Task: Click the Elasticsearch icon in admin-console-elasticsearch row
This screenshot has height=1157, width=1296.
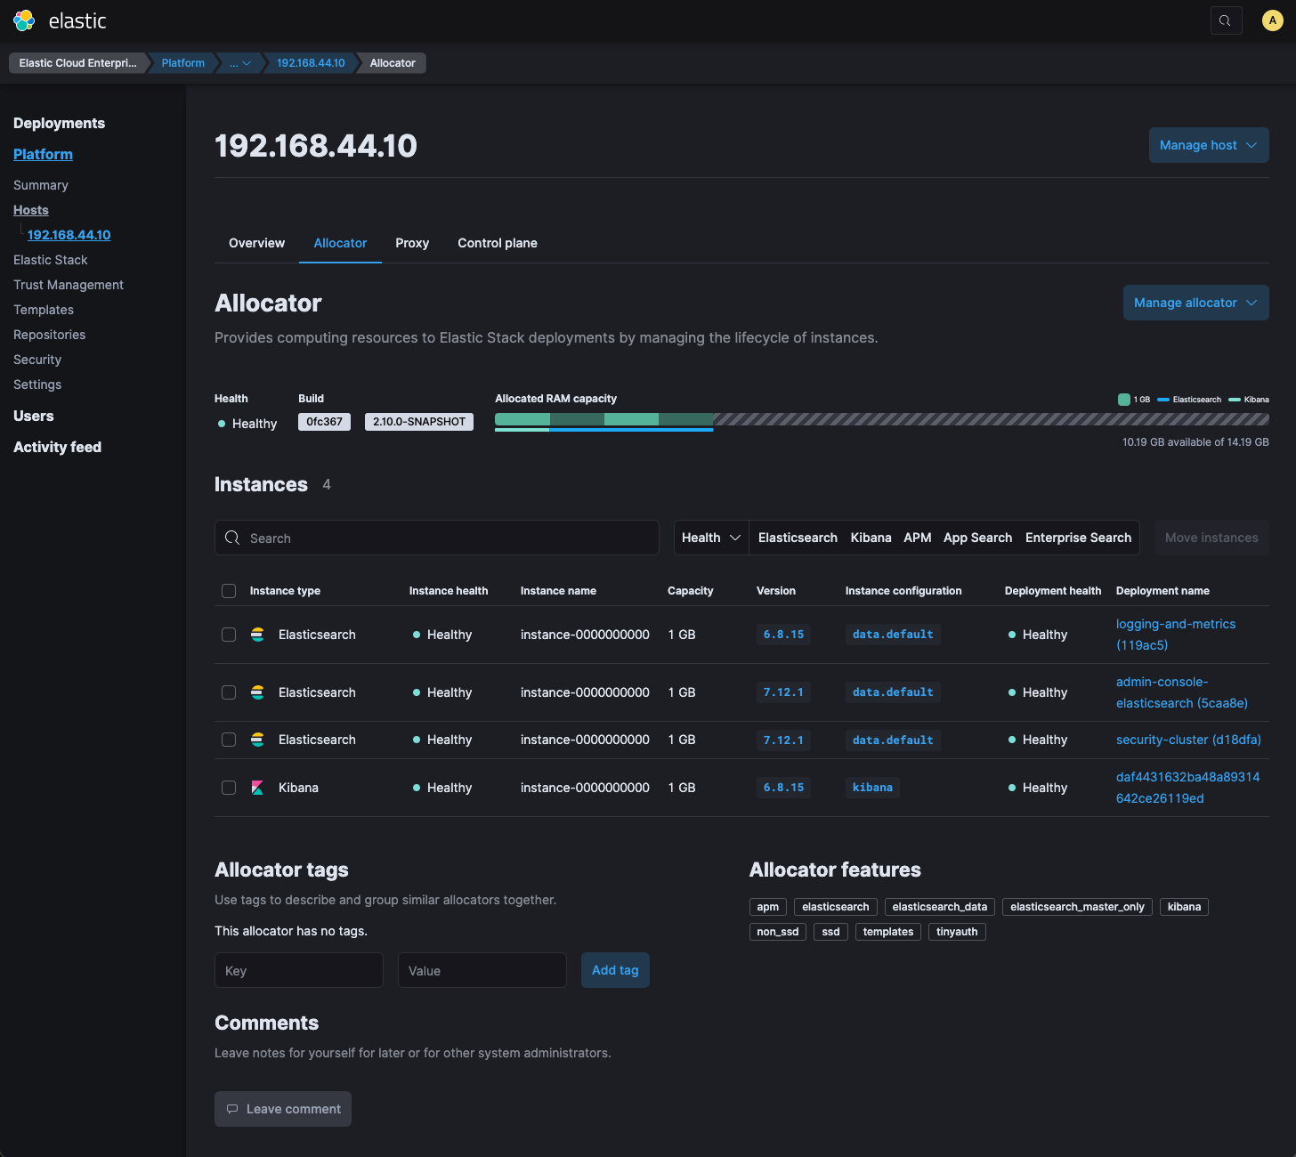Action: point(257,692)
